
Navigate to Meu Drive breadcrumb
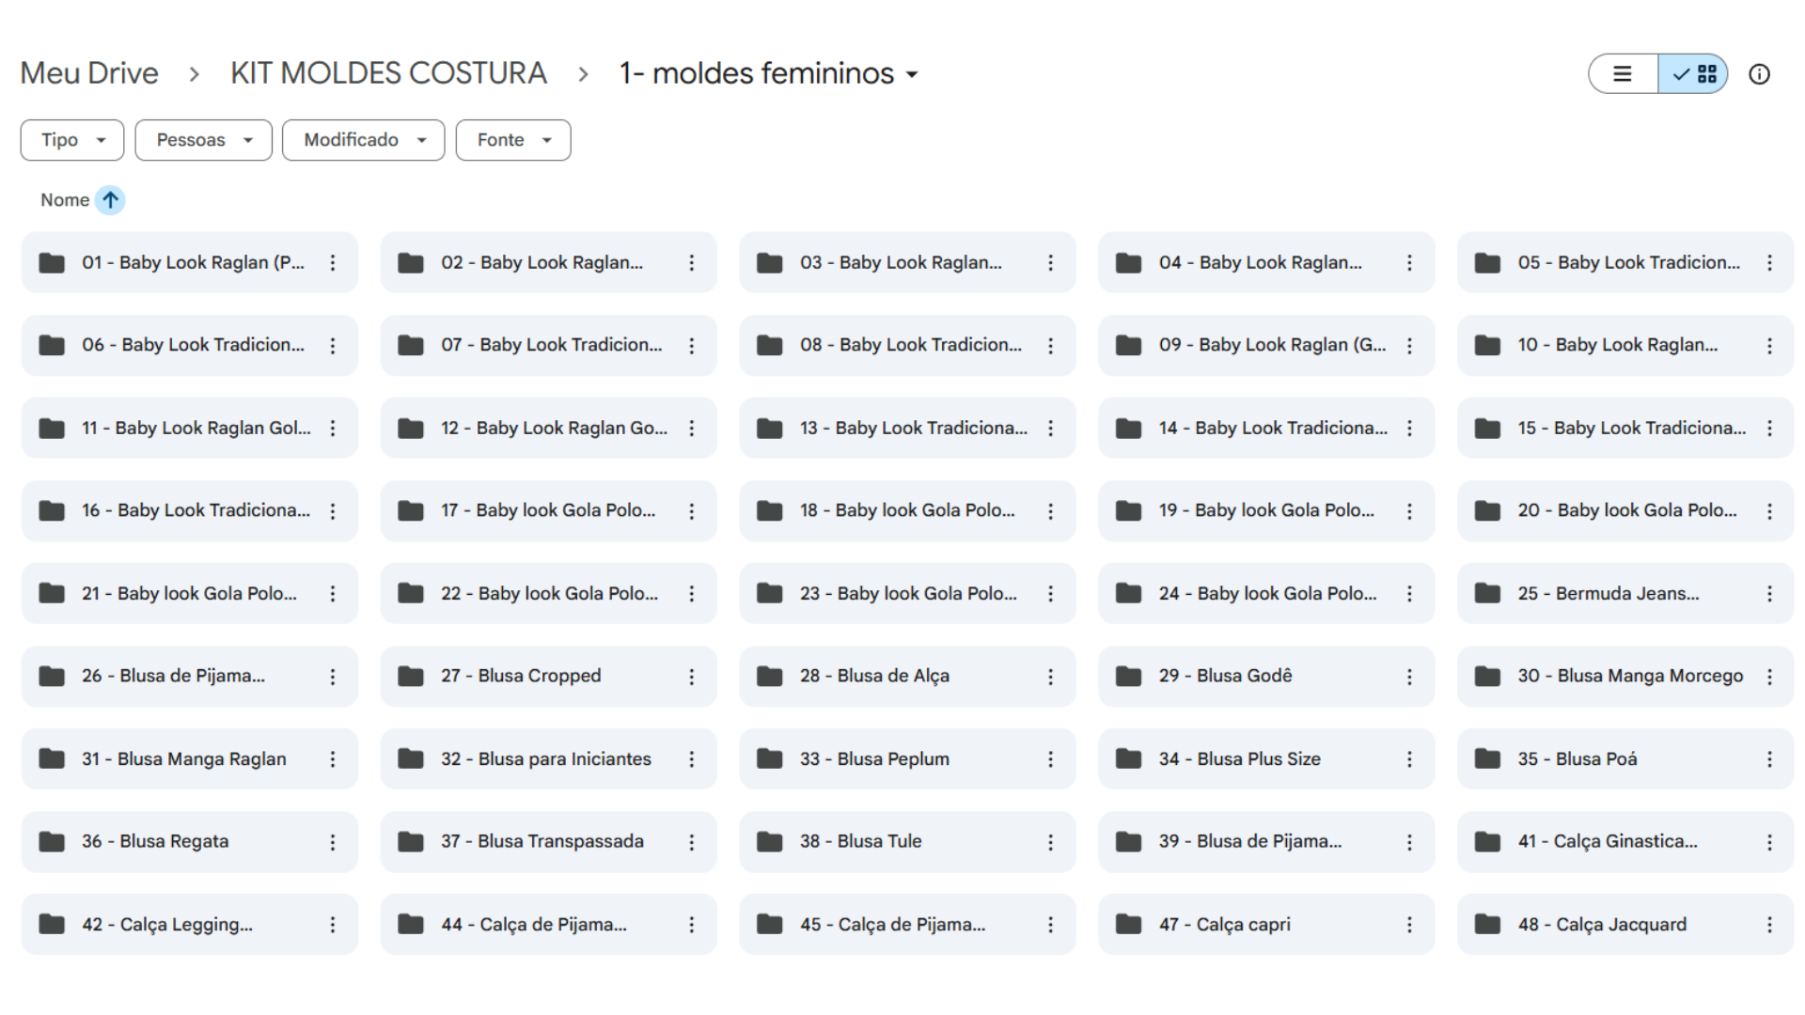pyautogui.click(x=89, y=73)
